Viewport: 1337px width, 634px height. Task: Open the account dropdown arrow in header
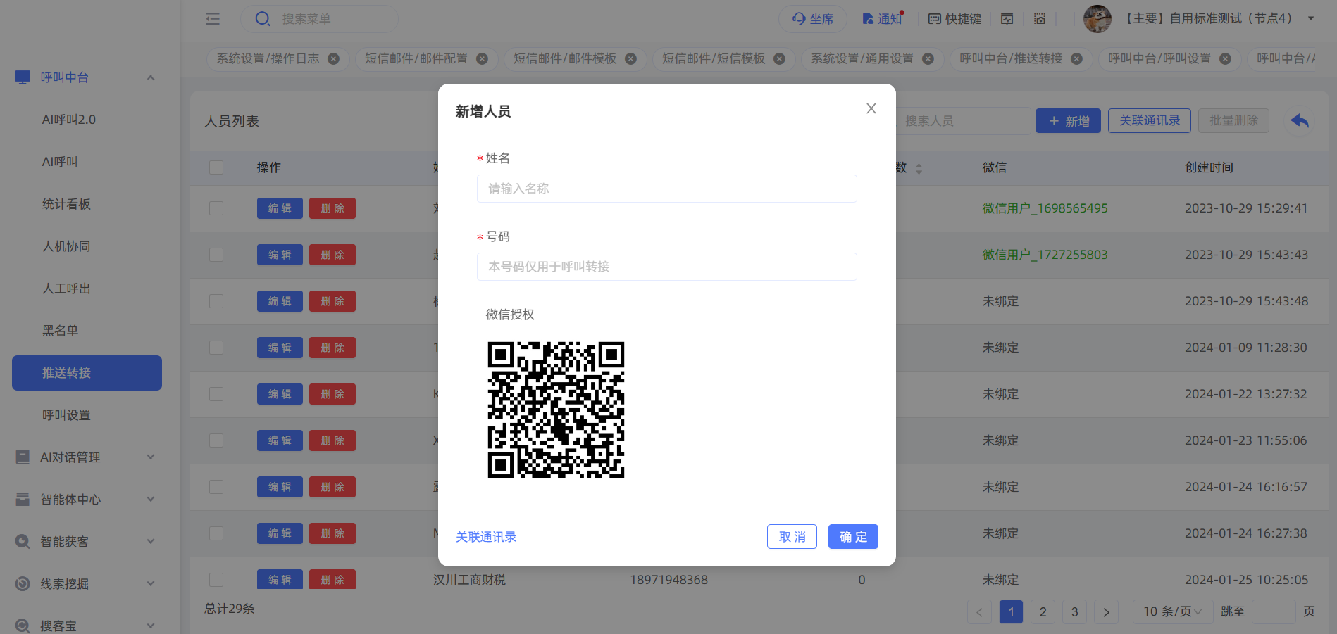pyautogui.click(x=1311, y=19)
